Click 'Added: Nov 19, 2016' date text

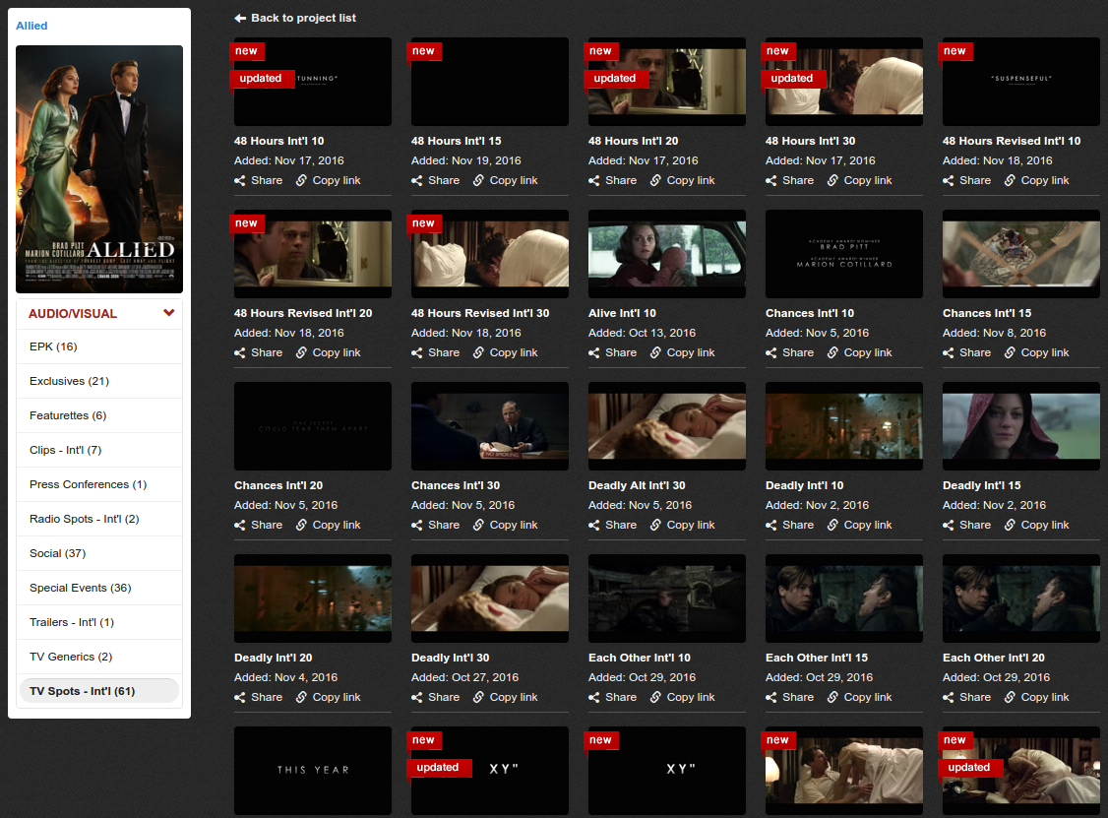coord(466,160)
